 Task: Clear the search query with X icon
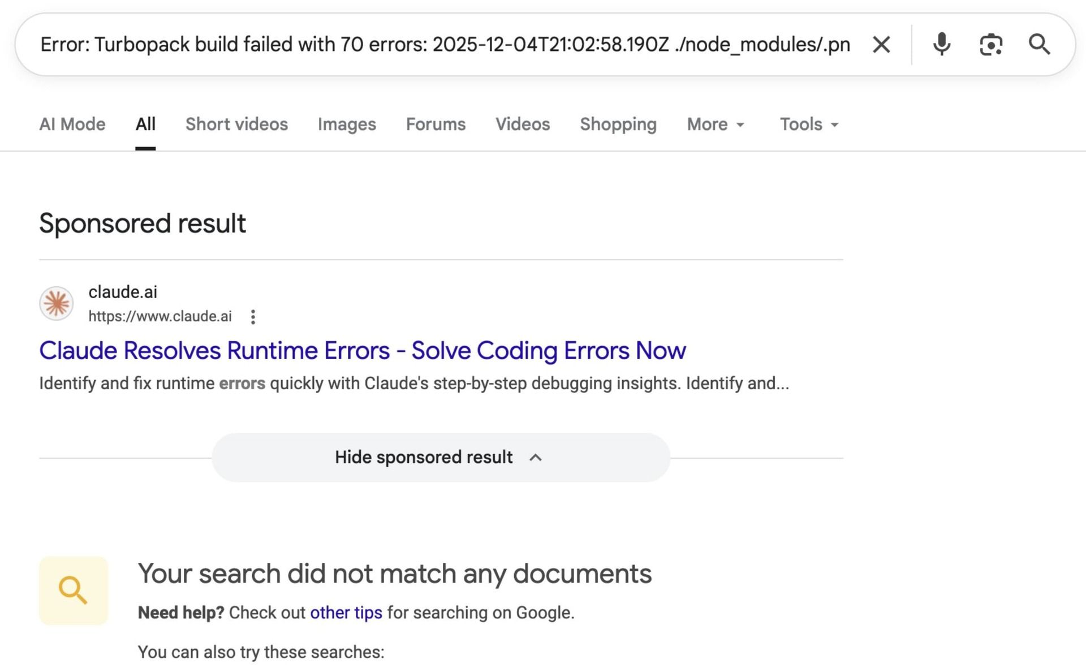[x=881, y=45]
